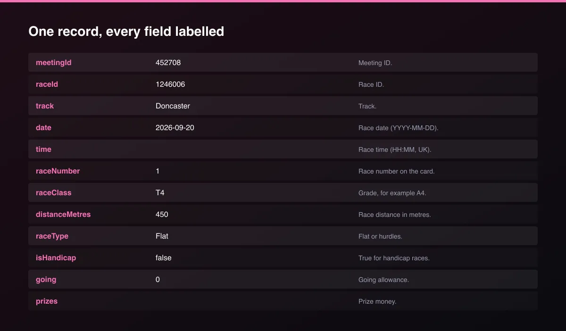Click the "Grade, for example A4." description
This screenshot has width=566, height=331.
click(392, 193)
